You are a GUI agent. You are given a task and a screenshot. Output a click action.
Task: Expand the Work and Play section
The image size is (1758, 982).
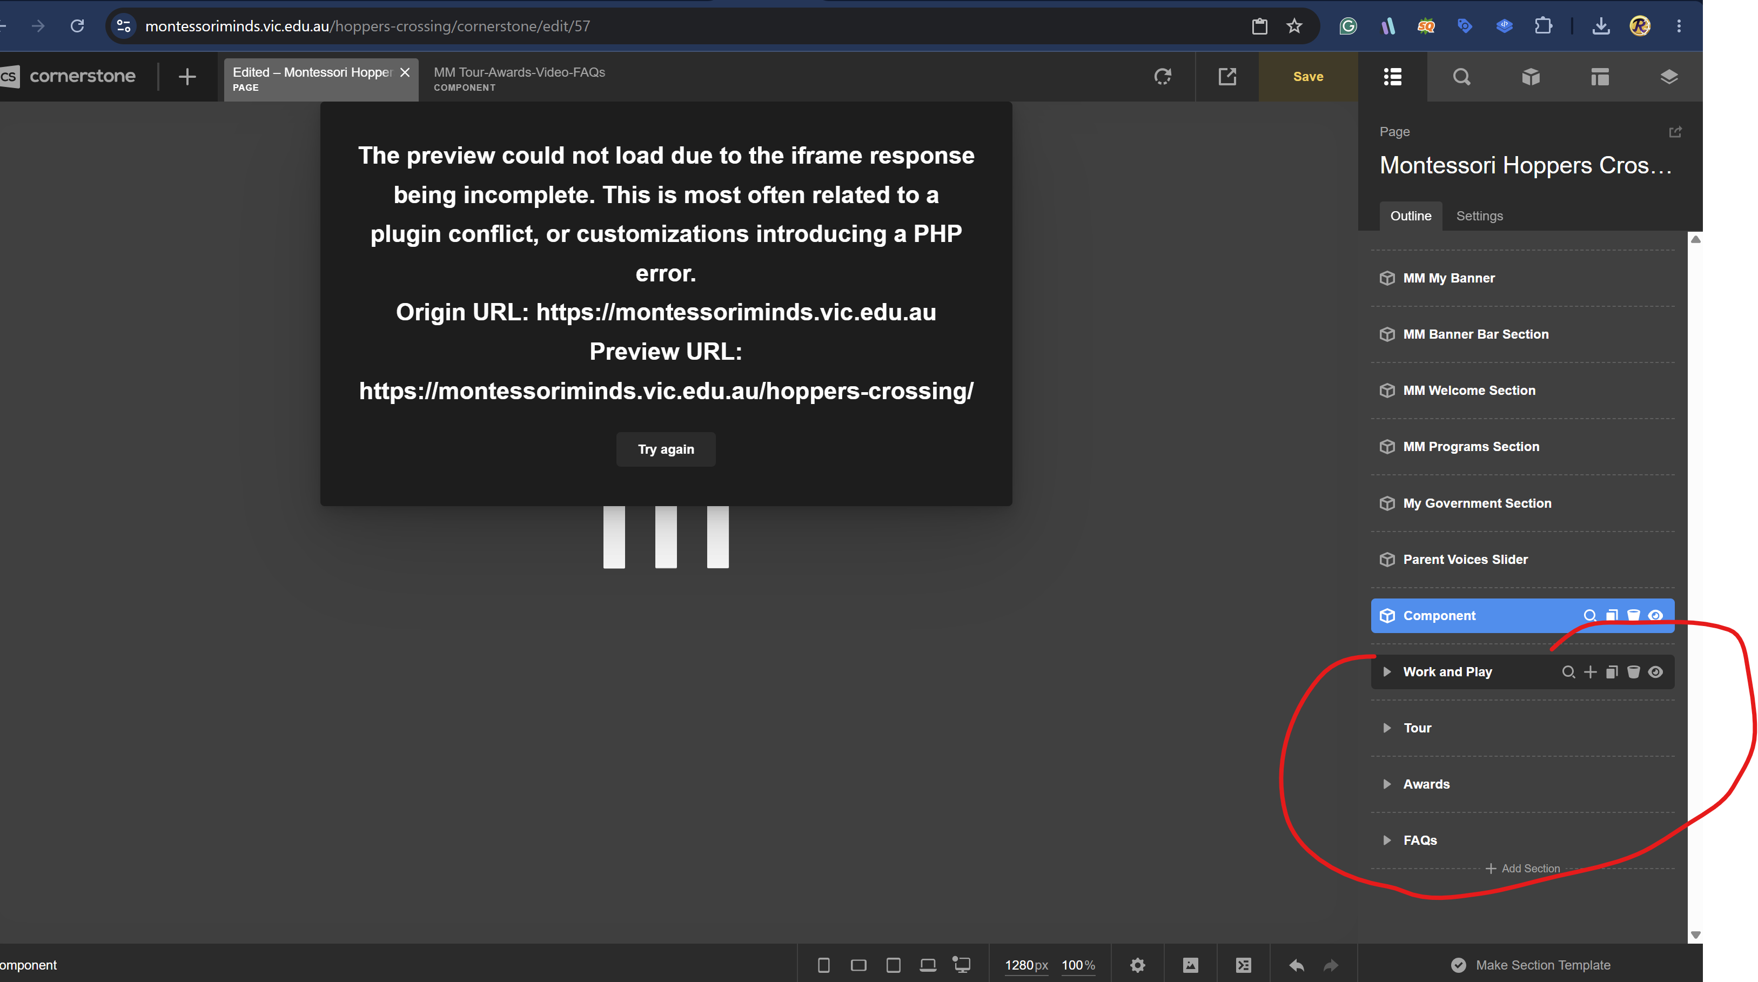1387,672
